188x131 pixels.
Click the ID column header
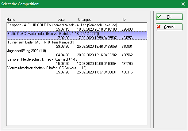pos(124,20)
